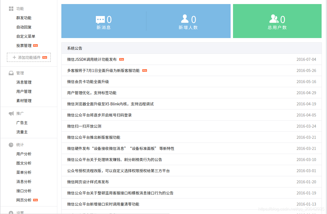The width and height of the screenshot is (327, 214).
Task: Open the 新增人数 count tile
Action: coord(188,21)
